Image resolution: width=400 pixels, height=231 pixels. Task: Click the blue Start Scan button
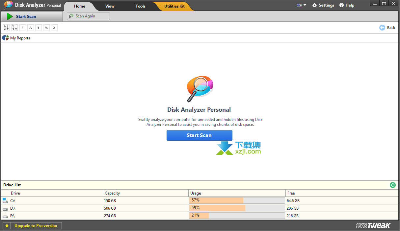(x=200, y=135)
